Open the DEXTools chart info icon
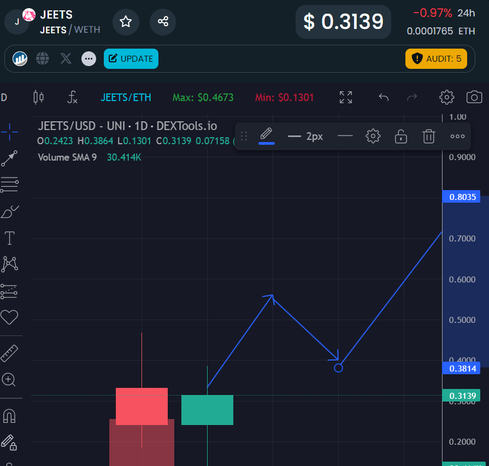Image resolution: width=489 pixels, height=466 pixels. coord(20,58)
